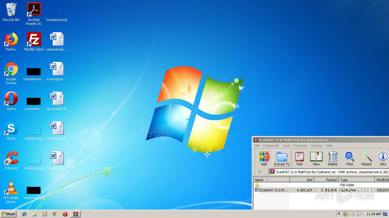Open Internet Explorer from taskbar
This screenshot has height=218, width=389.
(x=24, y=214)
